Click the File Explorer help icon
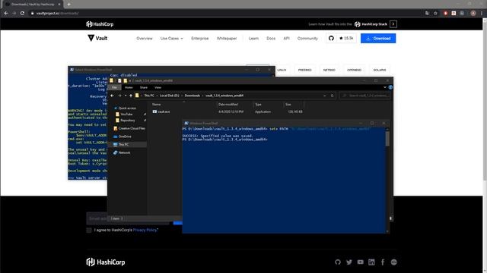The width and height of the screenshot is (487, 273). (x=390, y=88)
